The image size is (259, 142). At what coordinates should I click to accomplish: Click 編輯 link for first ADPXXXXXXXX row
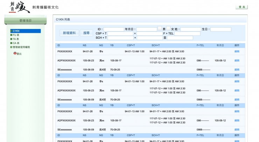tap(237, 61)
